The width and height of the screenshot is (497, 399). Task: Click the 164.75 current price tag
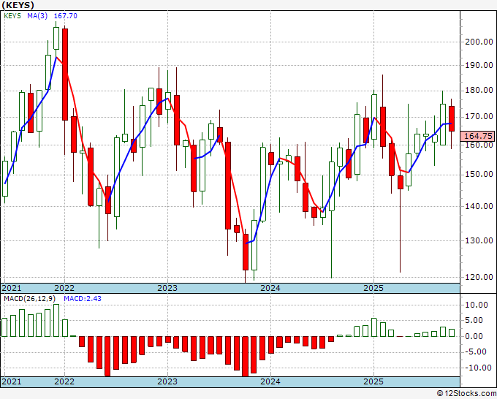coord(478,136)
